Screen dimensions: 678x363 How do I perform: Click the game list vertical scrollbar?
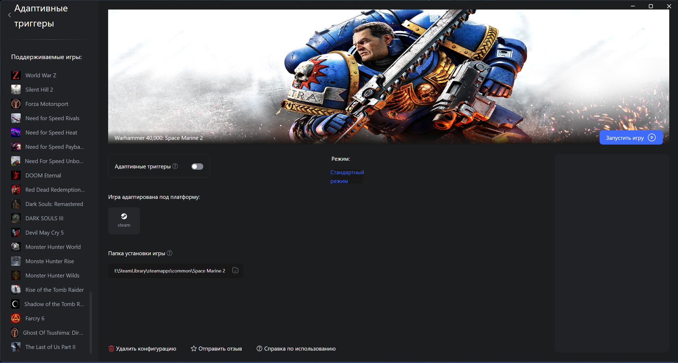91,323
